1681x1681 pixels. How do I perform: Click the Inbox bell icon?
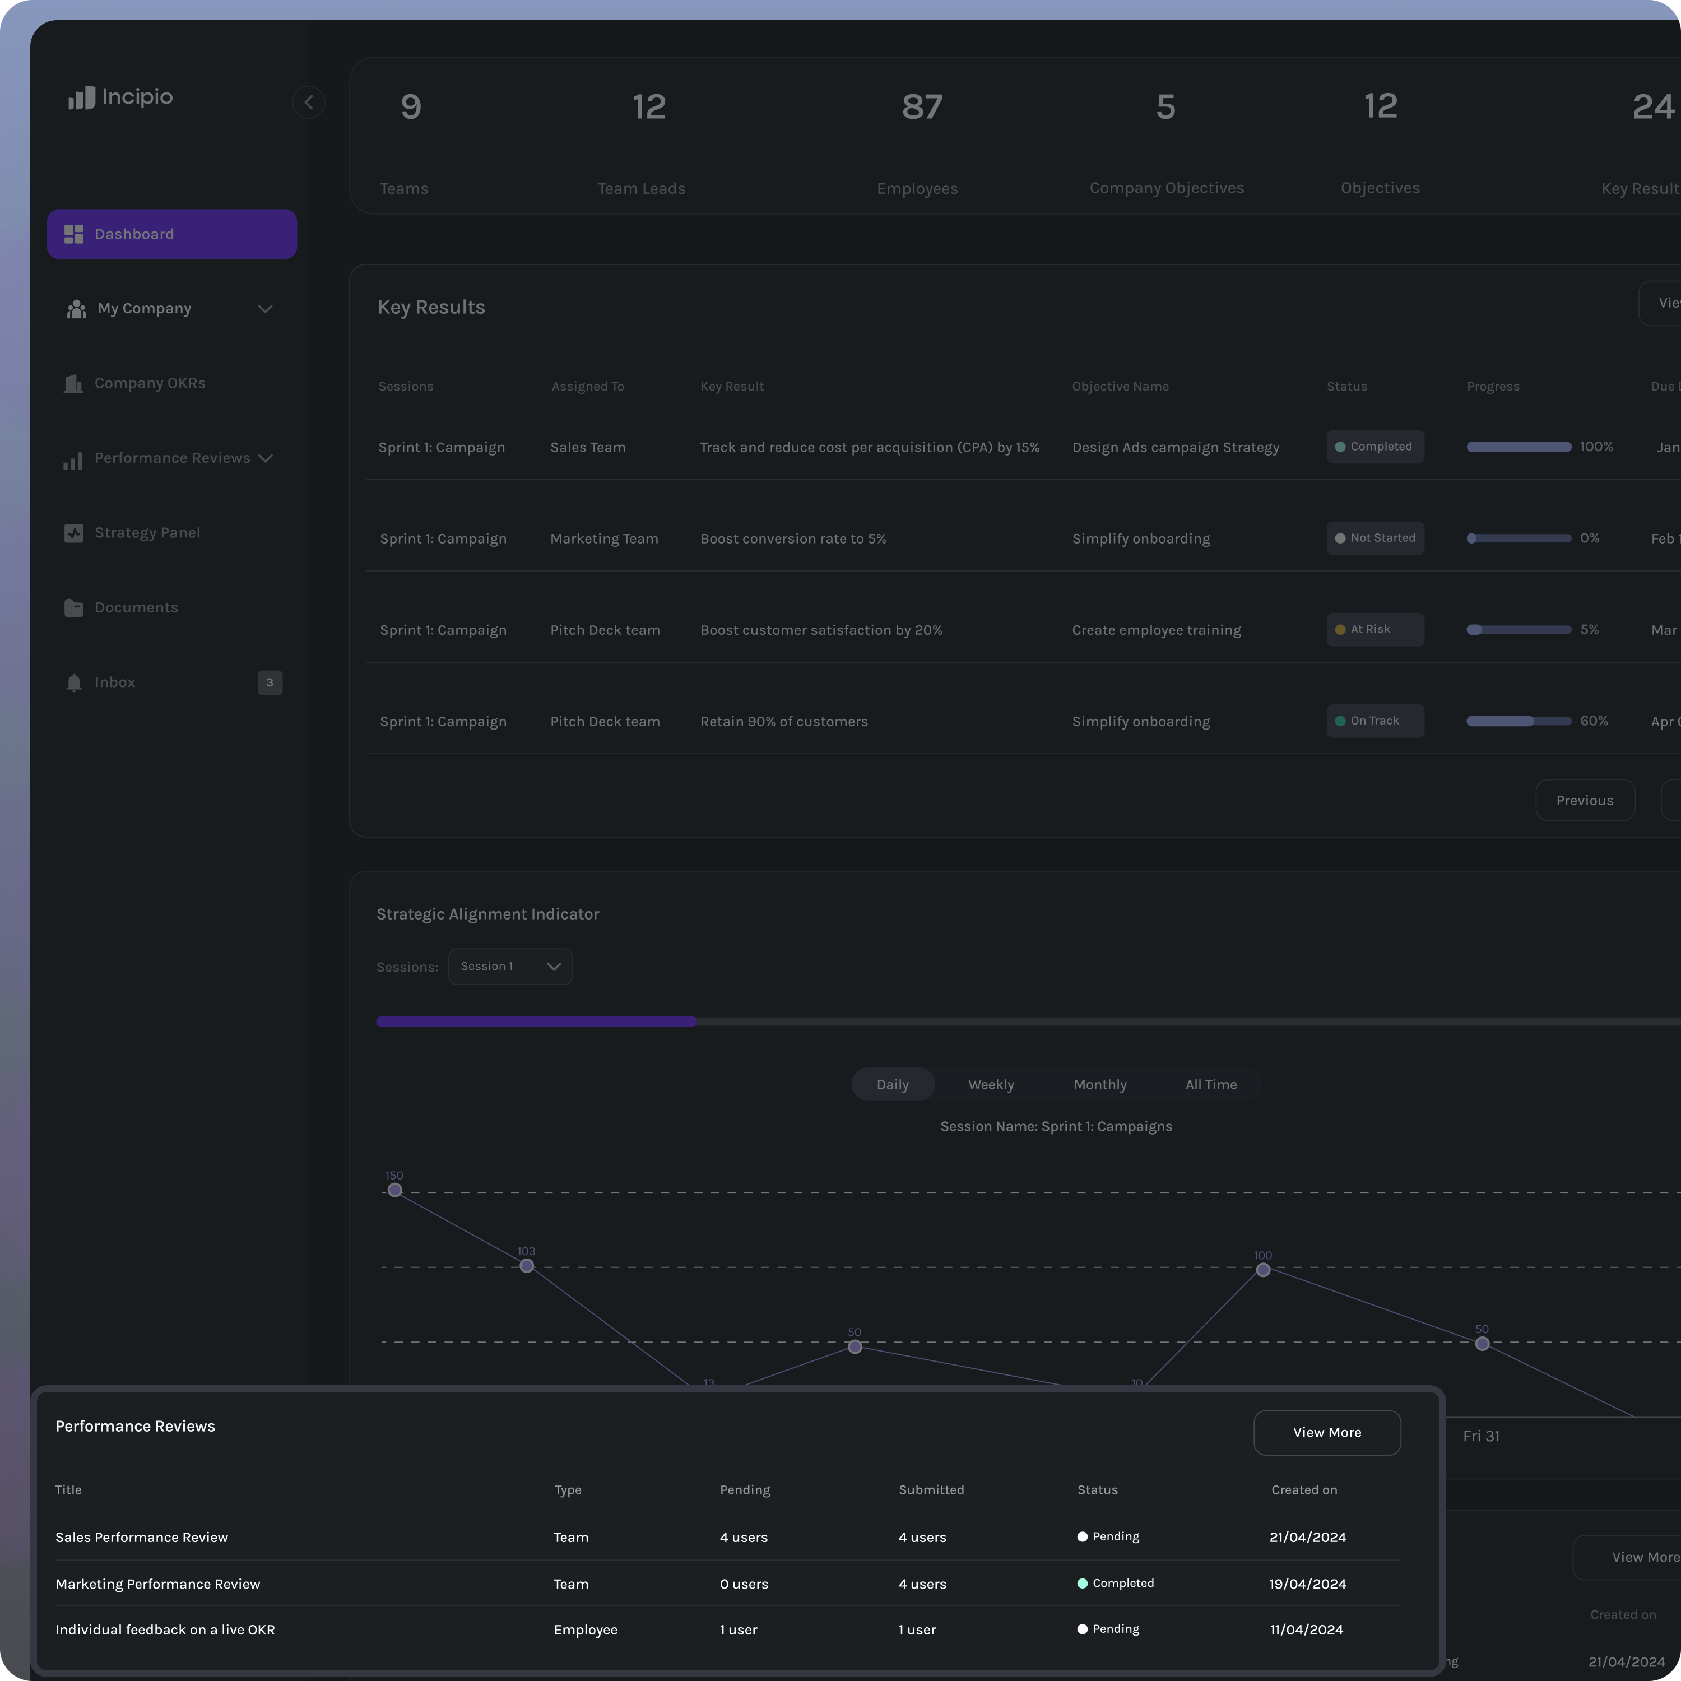coord(74,682)
